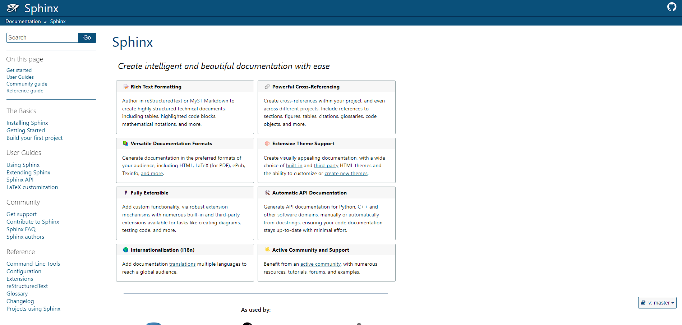This screenshot has height=325, width=682.
Task: Follow MyST Markdown link
Action: click(209, 101)
